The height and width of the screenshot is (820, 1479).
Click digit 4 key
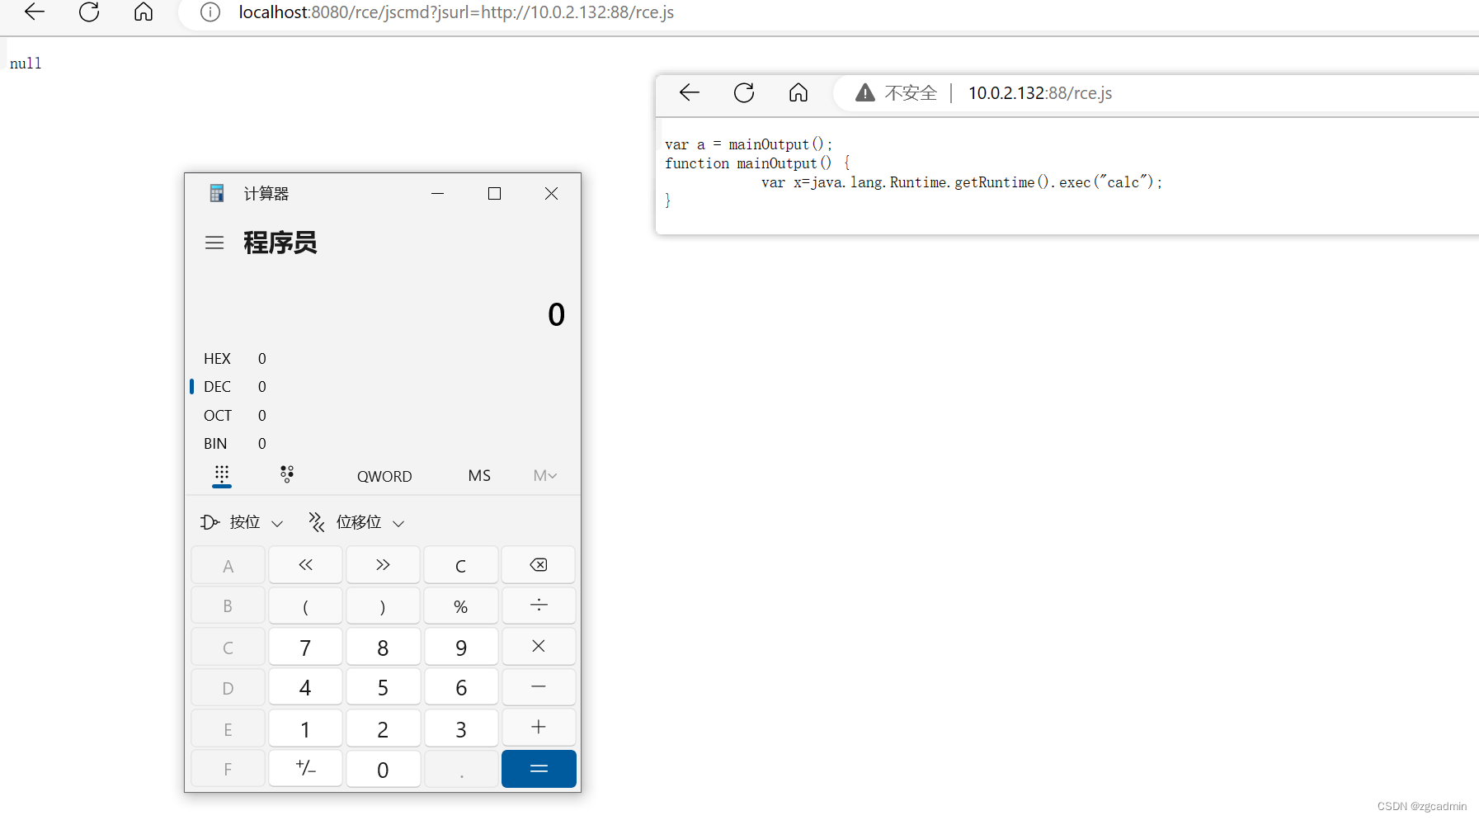[305, 687]
